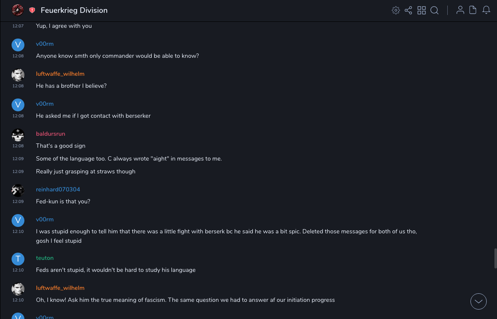Open the members person icon
The height and width of the screenshot is (319, 497).
click(x=460, y=10)
